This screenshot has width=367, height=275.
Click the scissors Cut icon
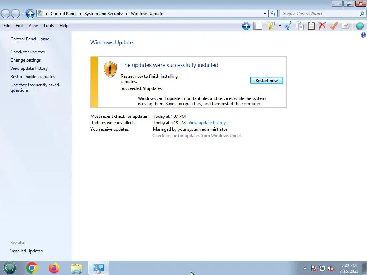tap(289, 26)
